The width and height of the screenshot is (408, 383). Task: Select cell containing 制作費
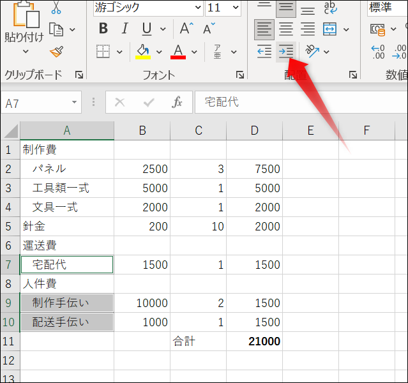[67, 150]
